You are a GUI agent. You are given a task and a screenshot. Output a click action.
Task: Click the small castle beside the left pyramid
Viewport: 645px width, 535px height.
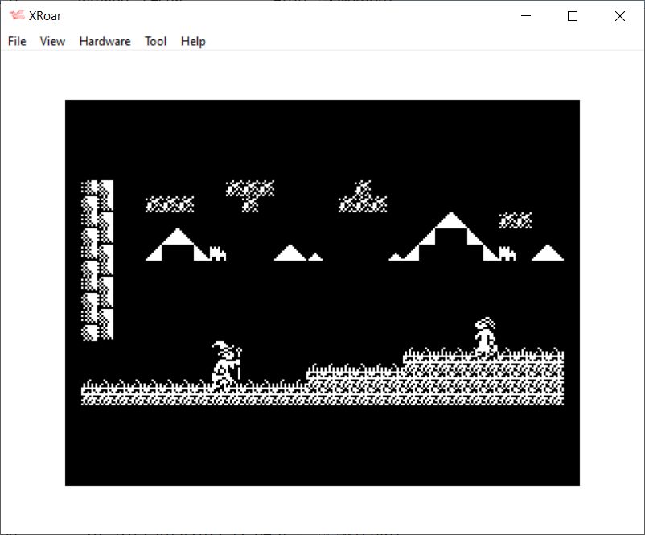pos(218,254)
